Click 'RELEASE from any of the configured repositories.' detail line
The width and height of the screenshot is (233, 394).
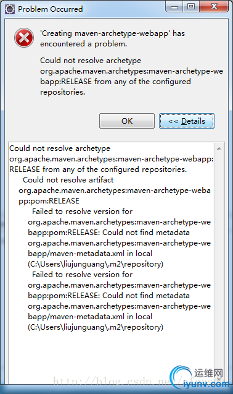[x=98, y=169]
